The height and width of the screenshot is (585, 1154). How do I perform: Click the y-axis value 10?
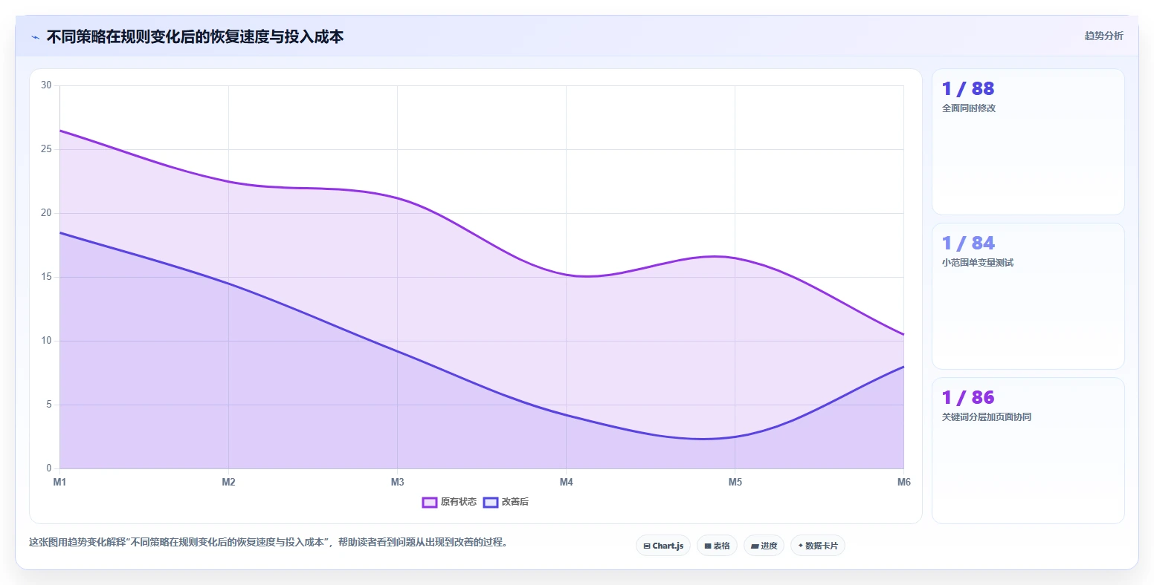coord(46,341)
